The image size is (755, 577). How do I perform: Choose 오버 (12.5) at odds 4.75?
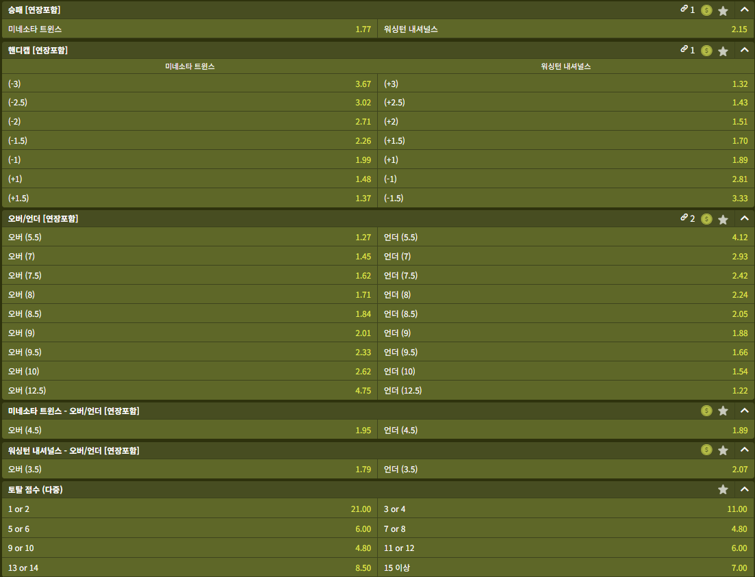190,390
